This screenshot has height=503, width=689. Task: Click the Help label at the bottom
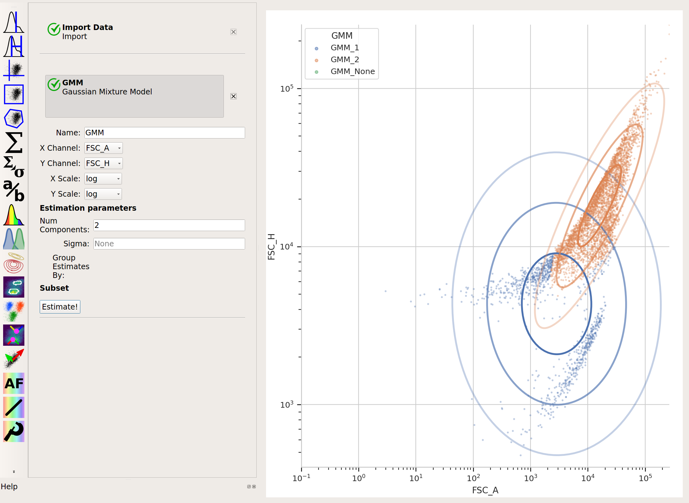pos(9,486)
